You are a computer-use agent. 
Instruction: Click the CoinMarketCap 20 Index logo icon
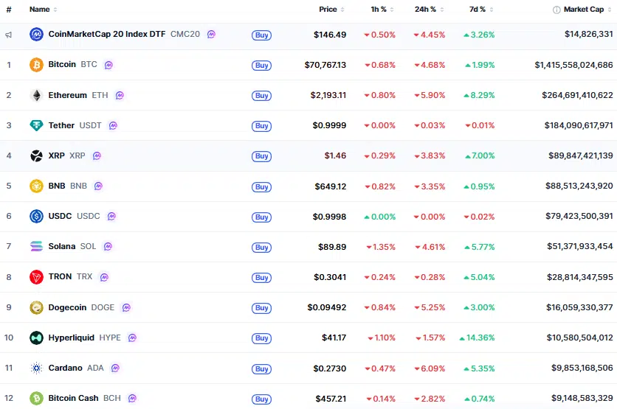click(x=36, y=35)
